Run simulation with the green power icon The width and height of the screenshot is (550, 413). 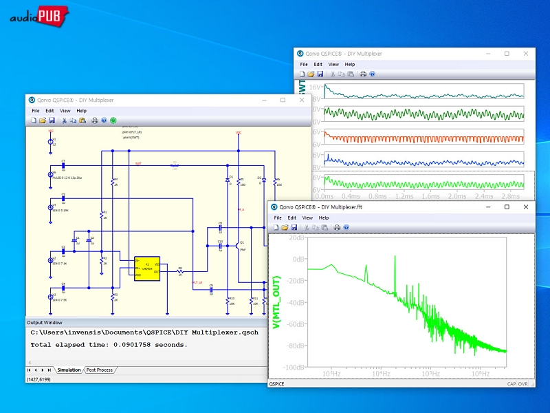pyautogui.click(x=113, y=120)
